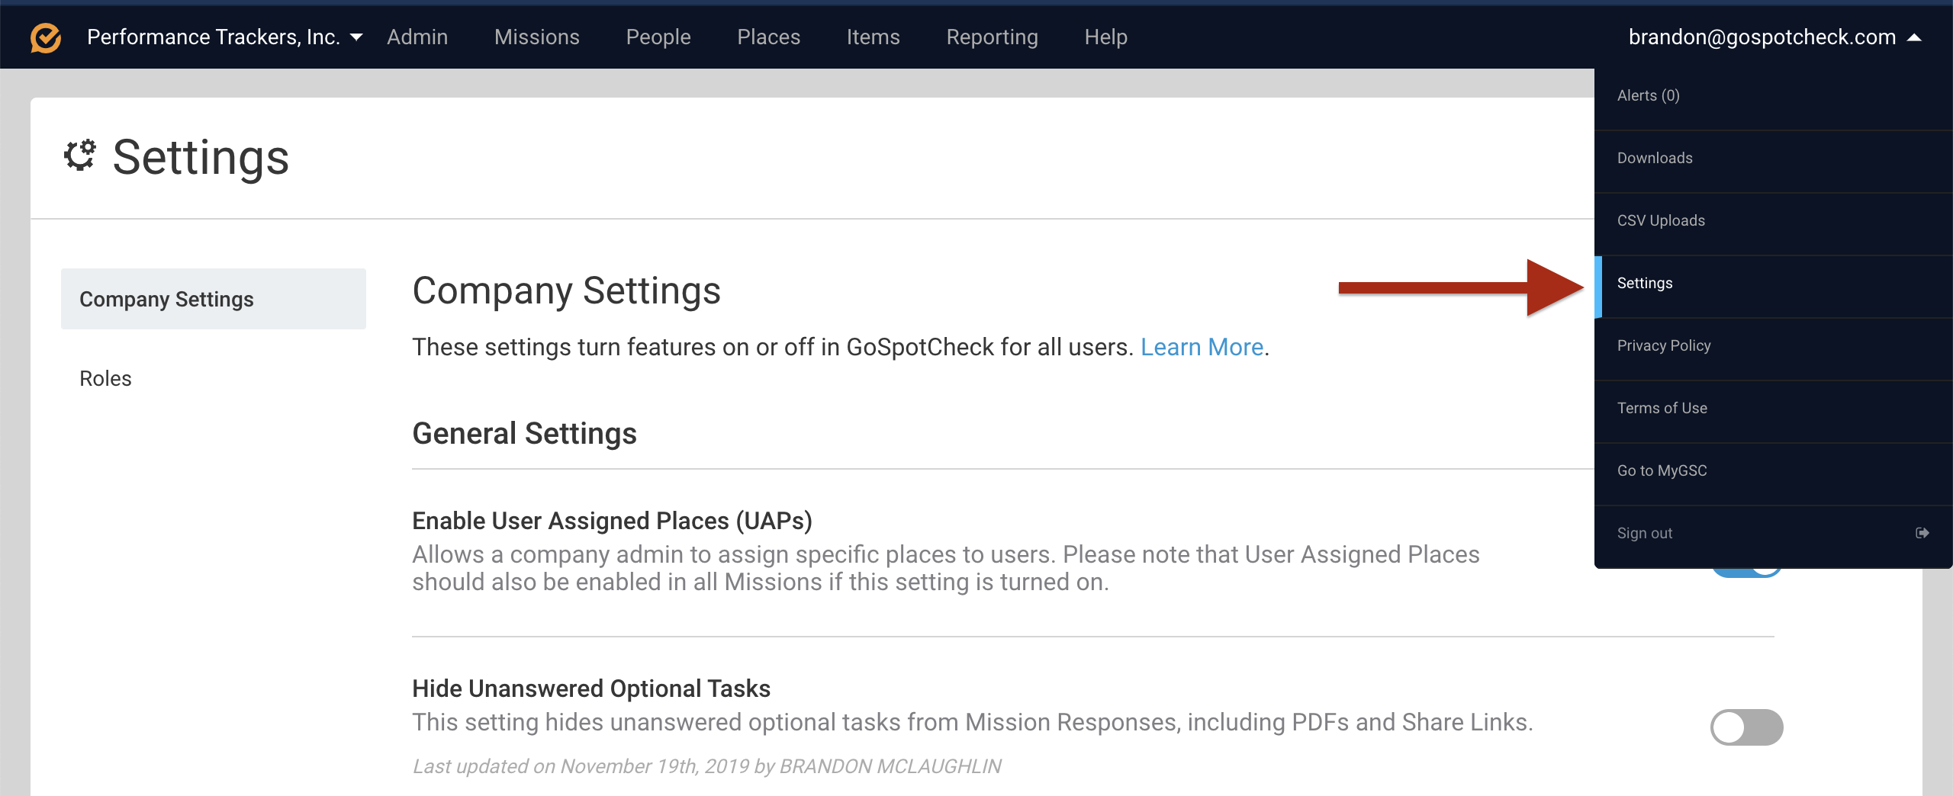1953x796 pixels.
Task: Go to the People menu
Action: (x=658, y=37)
